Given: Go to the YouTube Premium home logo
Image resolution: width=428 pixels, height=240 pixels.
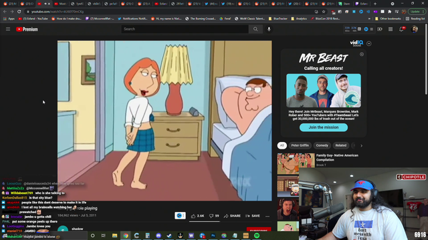Looking at the screenshot, I should click(x=27, y=29).
